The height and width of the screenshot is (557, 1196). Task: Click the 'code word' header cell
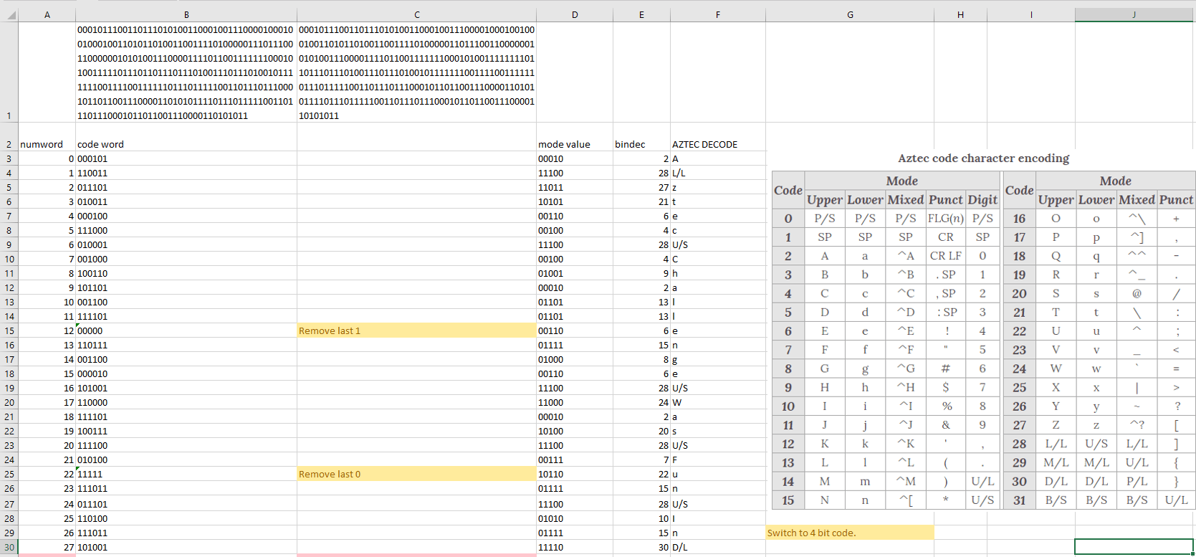[x=186, y=144]
